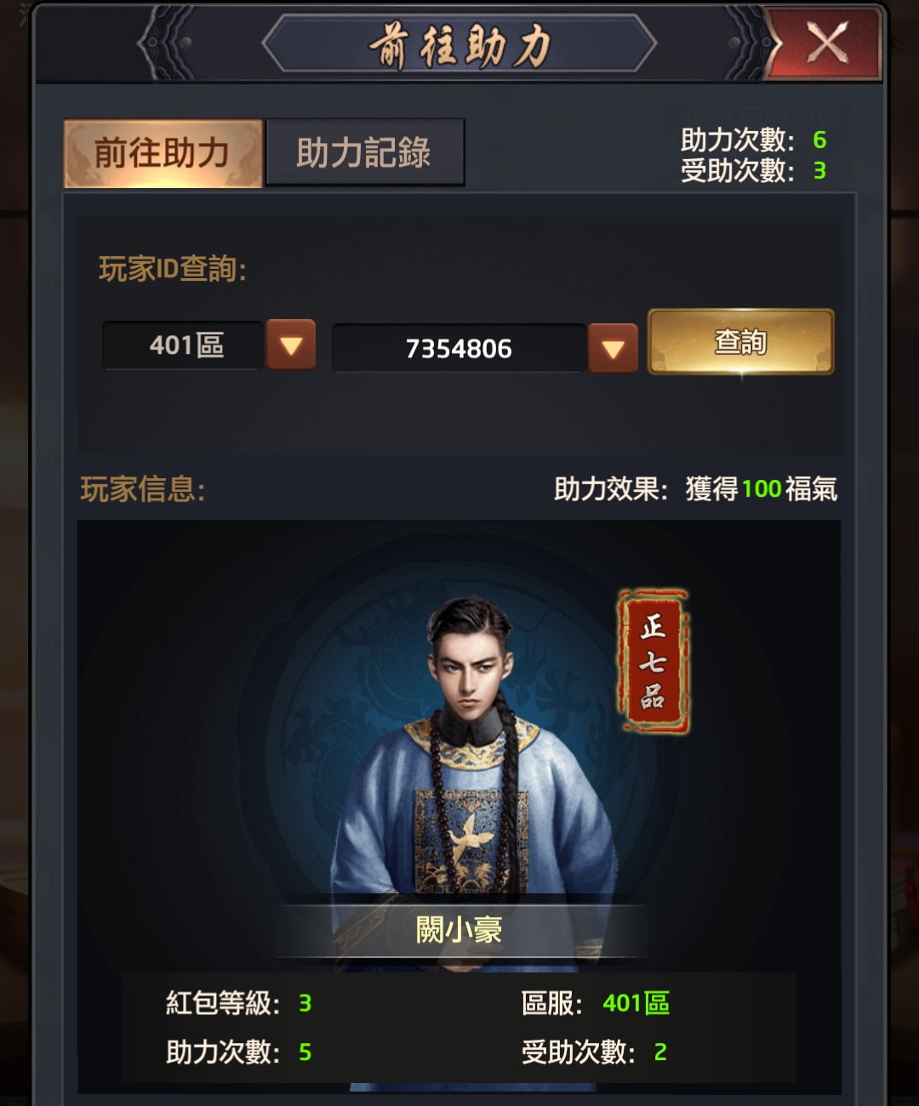Viewport: 919px width, 1106px height.
Task: Click the 玩家信息 heading
Action: 142,489
